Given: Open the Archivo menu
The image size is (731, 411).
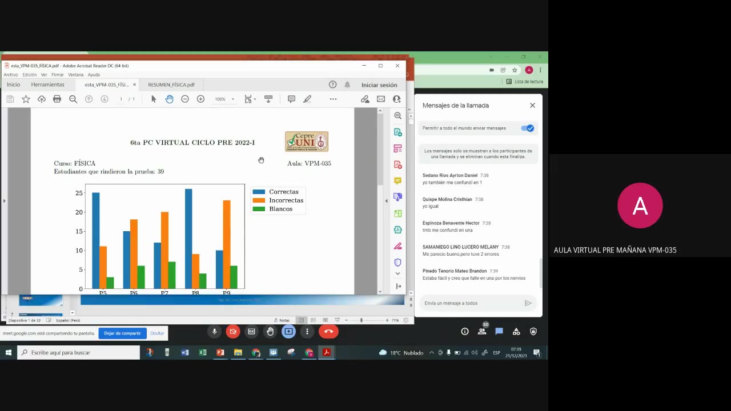Looking at the screenshot, I should tap(11, 75).
